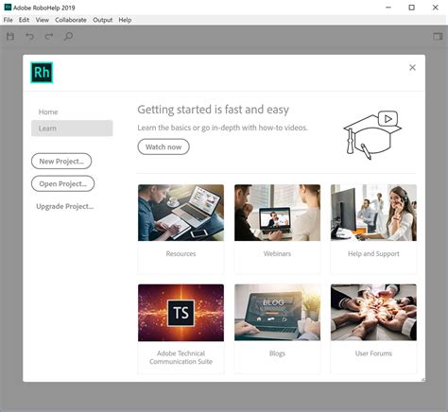
Task: Open the Webinars thumbnail card
Action: 277,229
